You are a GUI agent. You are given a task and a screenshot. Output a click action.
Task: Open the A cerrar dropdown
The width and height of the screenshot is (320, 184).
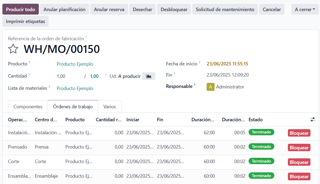[x=305, y=9]
